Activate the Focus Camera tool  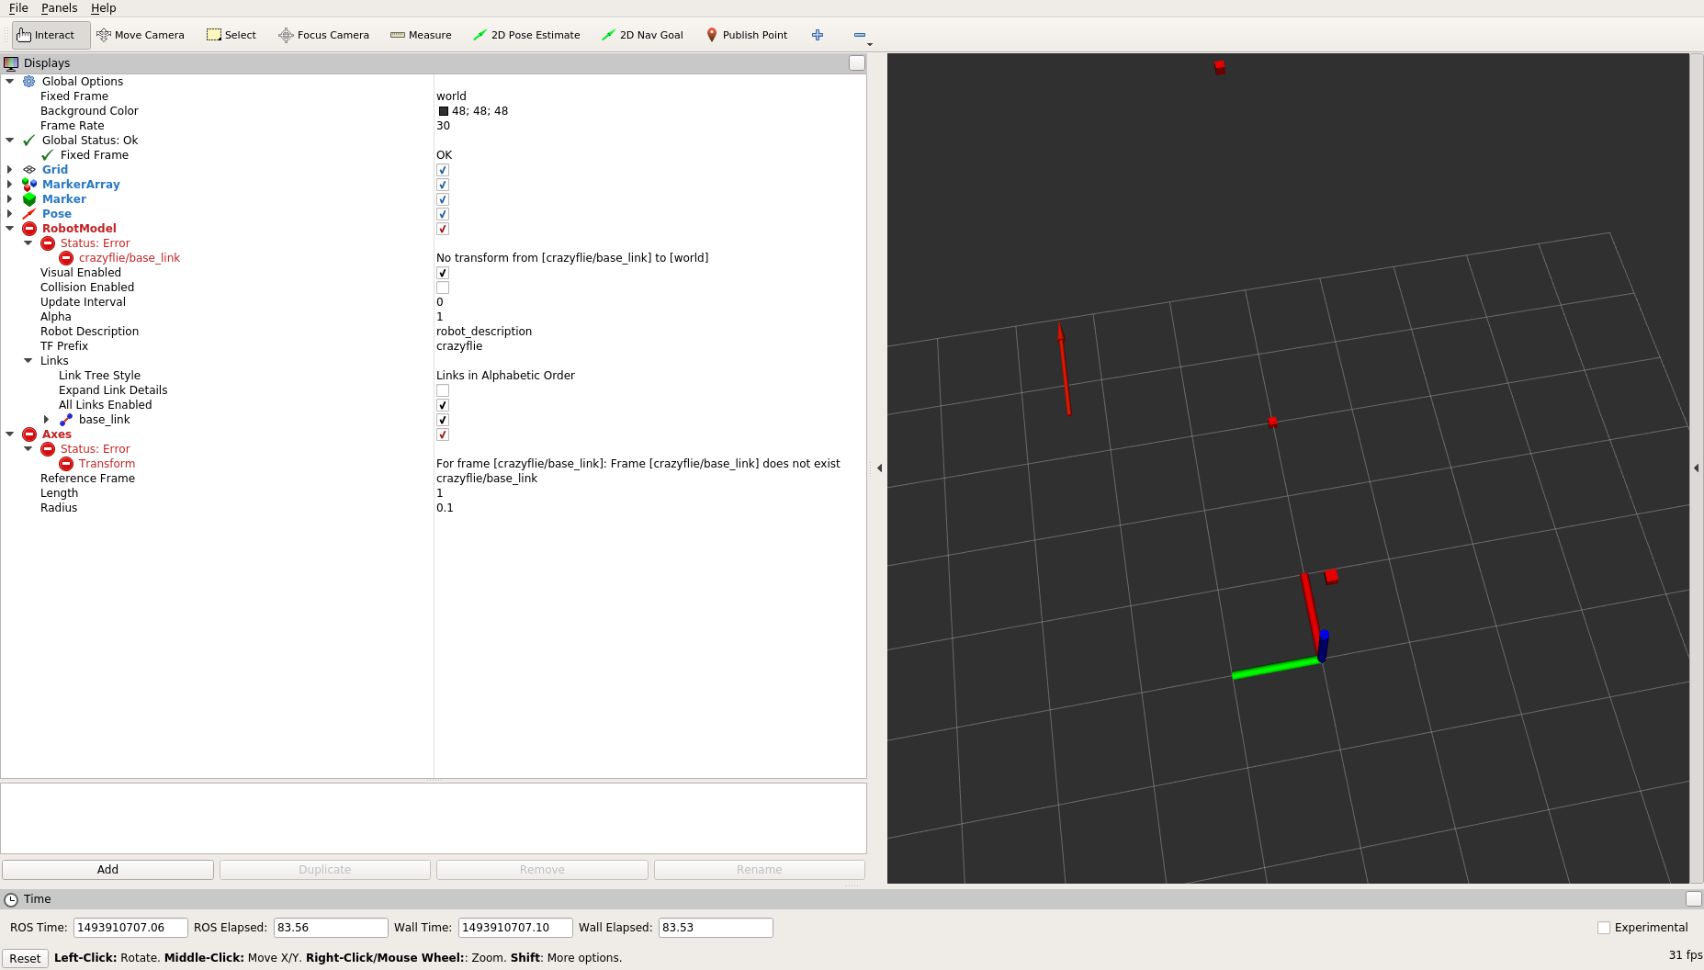[323, 35]
